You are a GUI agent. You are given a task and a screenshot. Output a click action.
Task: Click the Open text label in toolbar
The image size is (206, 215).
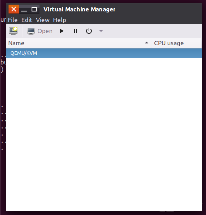point(45,31)
